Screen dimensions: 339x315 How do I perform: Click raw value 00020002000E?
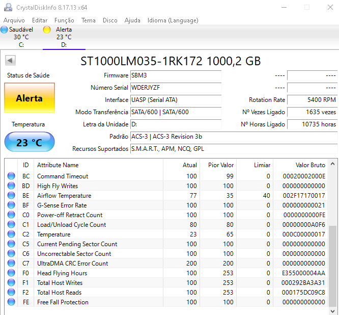click(304, 176)
